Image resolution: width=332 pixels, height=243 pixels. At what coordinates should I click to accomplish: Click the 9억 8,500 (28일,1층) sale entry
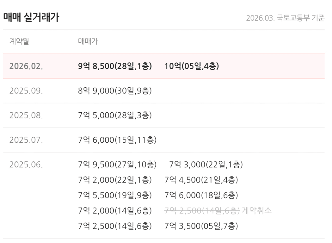click(x=115, y=66)
